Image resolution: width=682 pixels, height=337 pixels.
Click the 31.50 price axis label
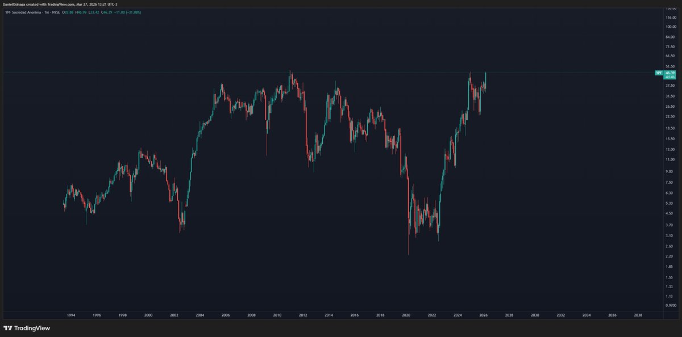click(669, 96)
